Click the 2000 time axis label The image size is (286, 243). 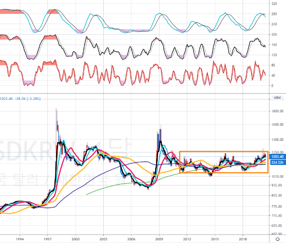tap(76, 239)
